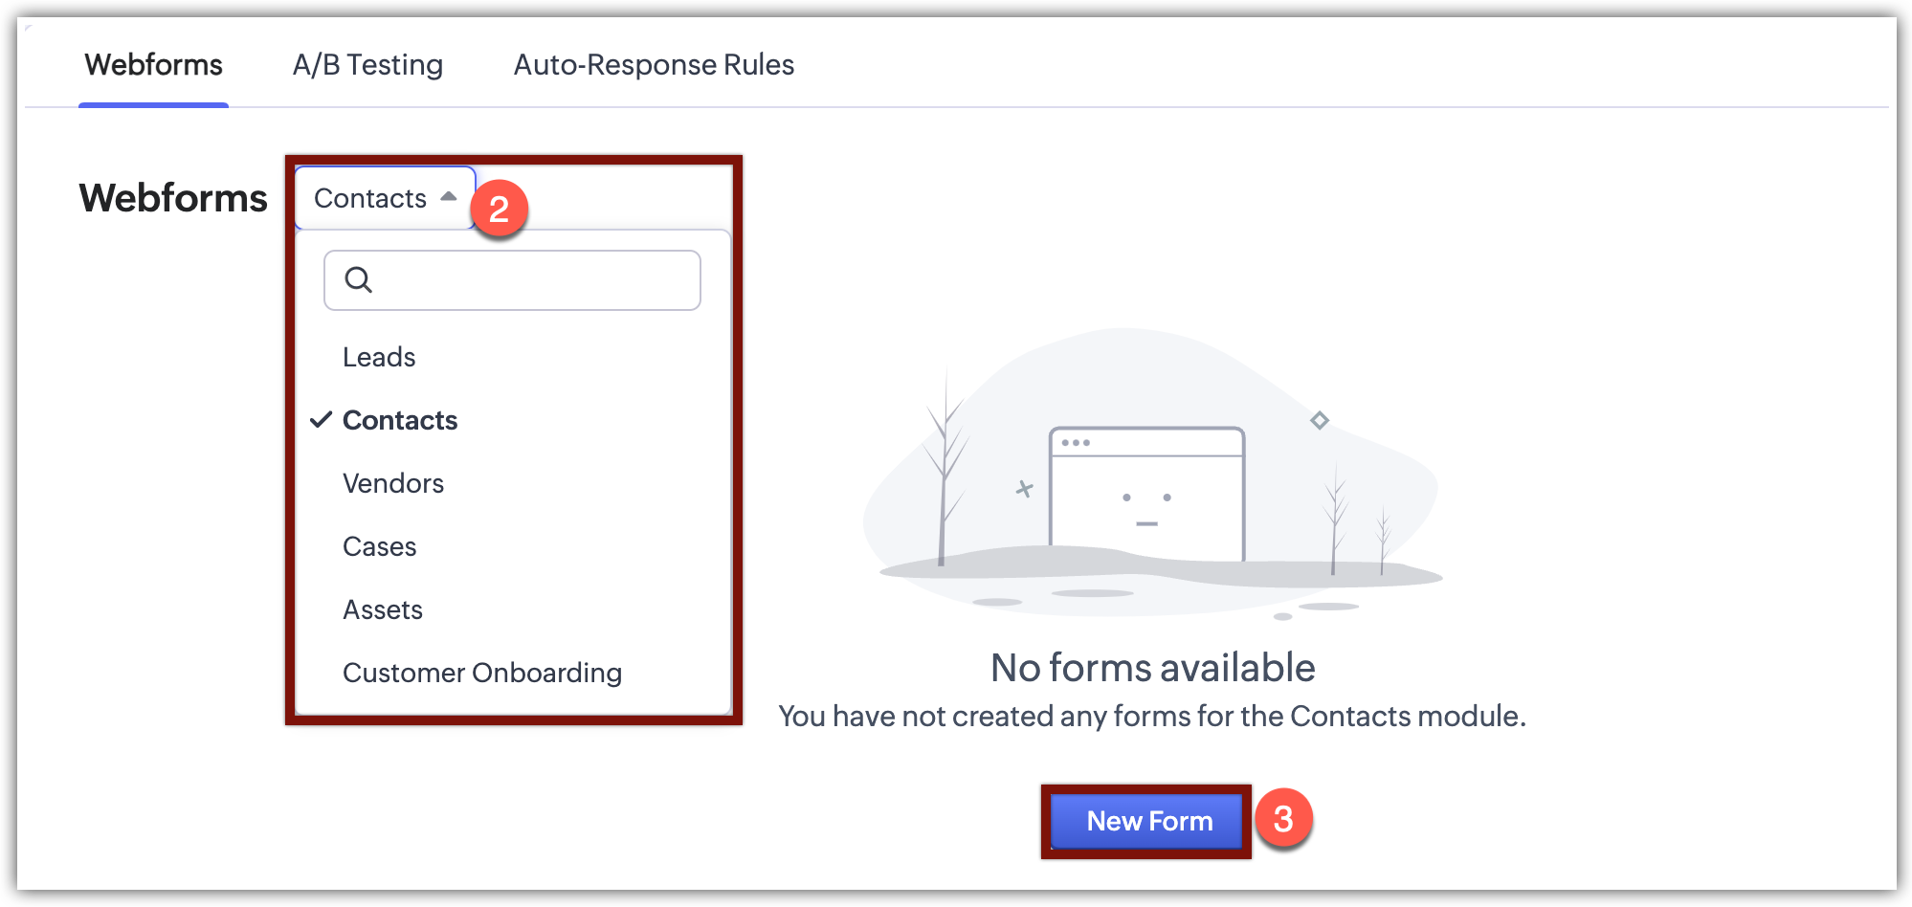Viewport: 1912px width, 907px height.
Task: Select Leads from the module list
Action: click(379, 357)
